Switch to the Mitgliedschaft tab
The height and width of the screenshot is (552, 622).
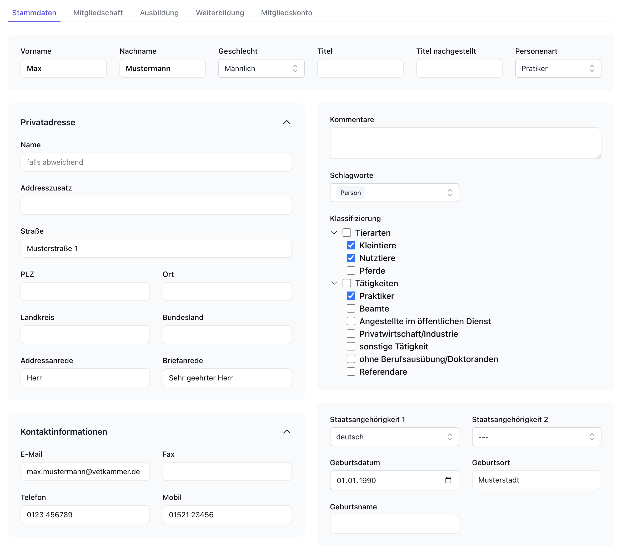[x=98, y=13]
